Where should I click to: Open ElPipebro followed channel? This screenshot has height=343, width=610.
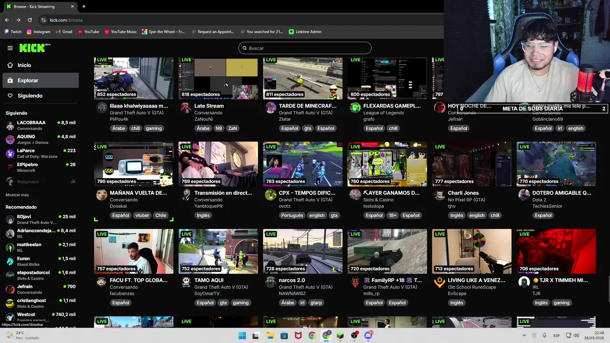click(x=41, y=167)
